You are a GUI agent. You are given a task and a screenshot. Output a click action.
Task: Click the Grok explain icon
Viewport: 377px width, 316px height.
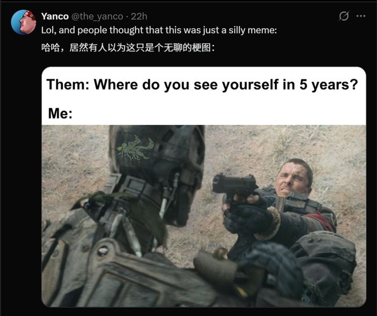pos(344,16)
